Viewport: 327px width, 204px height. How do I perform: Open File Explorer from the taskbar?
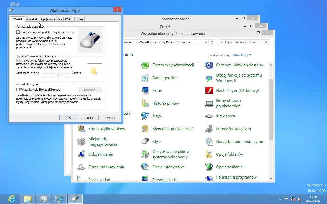click(x=28, y=199)
